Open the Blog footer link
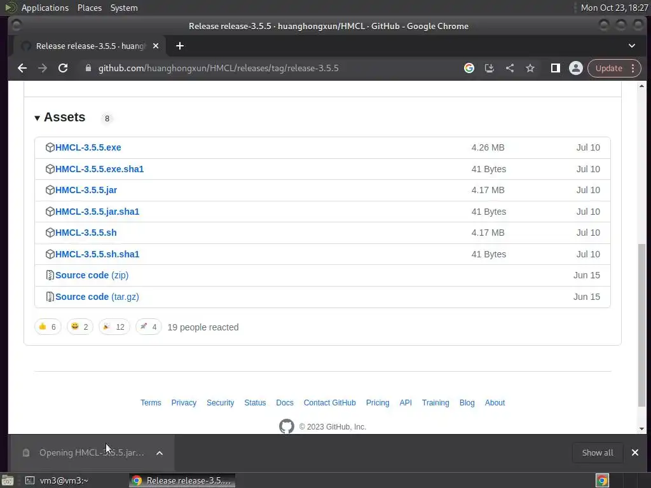This screenshot has height=488, width=651. pos(467,402)
